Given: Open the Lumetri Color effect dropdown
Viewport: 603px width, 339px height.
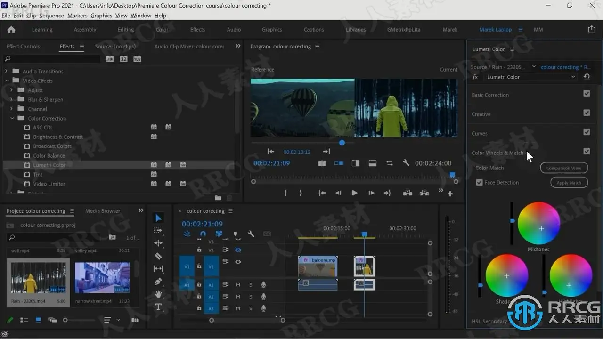Looking at the screenshot, I should (x=530, y=77).
